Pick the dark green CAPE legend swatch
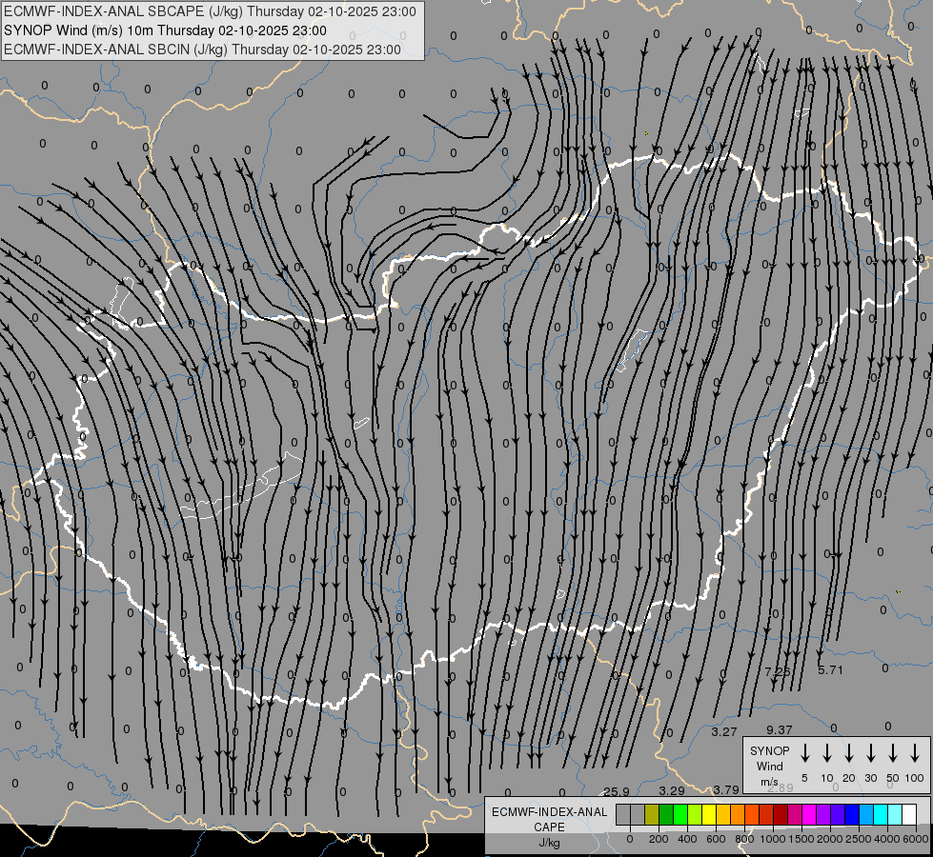The height and width of the screenshot is (857, 933). tap(666, 814)
